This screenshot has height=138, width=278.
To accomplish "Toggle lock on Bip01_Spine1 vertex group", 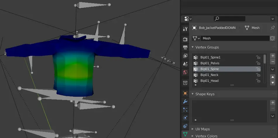I will pos(258,57).
